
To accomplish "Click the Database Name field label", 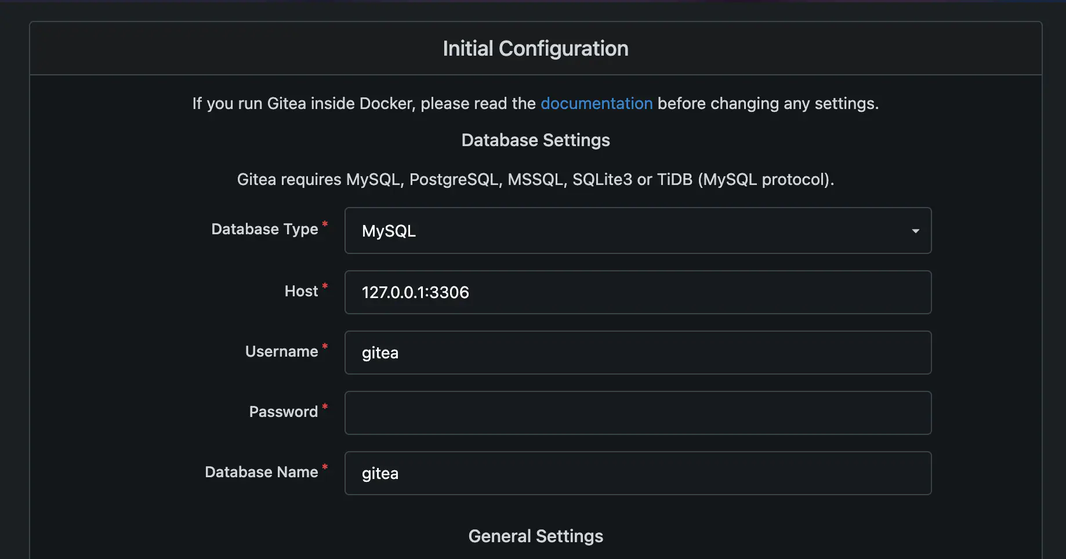I will (261, 472).
